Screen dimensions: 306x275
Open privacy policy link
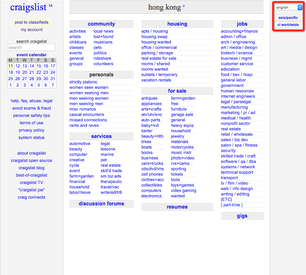(x=32, y=130)
